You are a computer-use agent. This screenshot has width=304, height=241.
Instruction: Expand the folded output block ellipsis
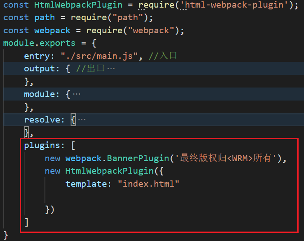111,69
